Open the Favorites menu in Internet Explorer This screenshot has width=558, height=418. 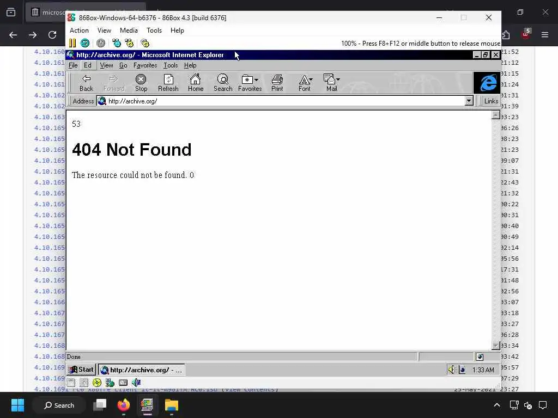point(145,65)
